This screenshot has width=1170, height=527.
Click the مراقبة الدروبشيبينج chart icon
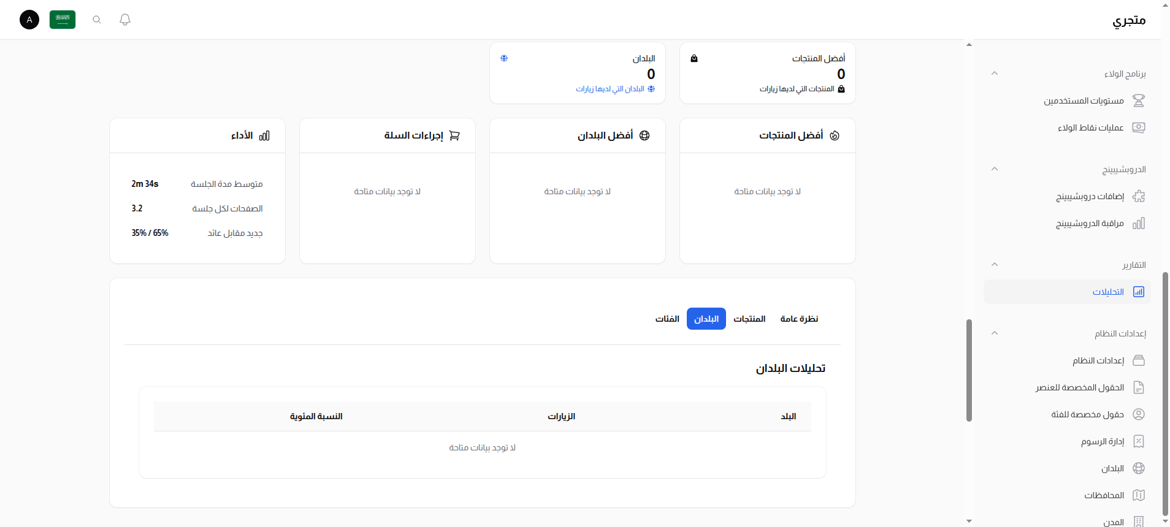(x=1139, y=223)
